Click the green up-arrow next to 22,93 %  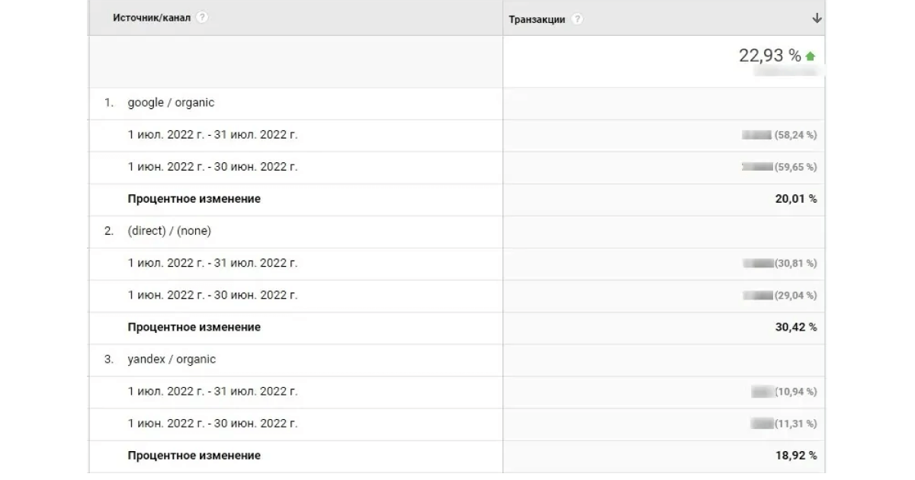point(810,56)
